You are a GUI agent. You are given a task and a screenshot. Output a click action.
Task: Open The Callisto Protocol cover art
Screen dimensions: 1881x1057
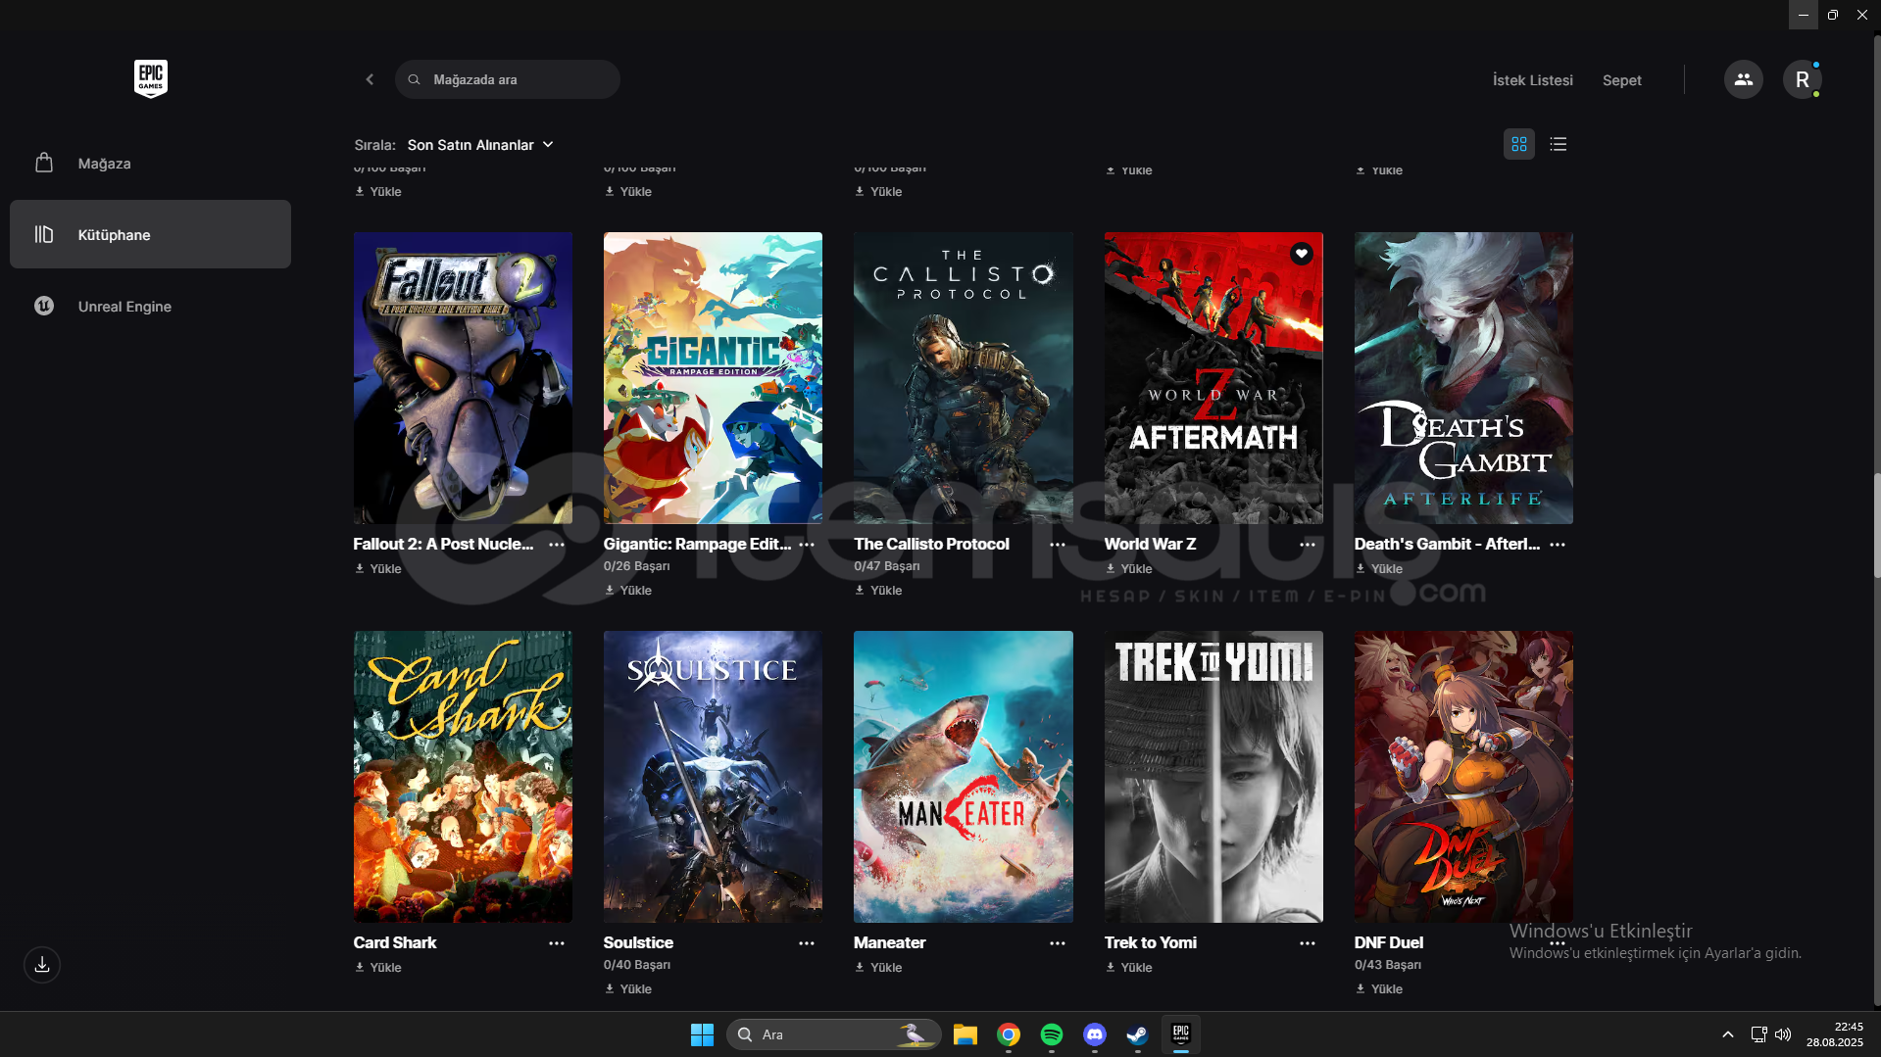(964, 378)
